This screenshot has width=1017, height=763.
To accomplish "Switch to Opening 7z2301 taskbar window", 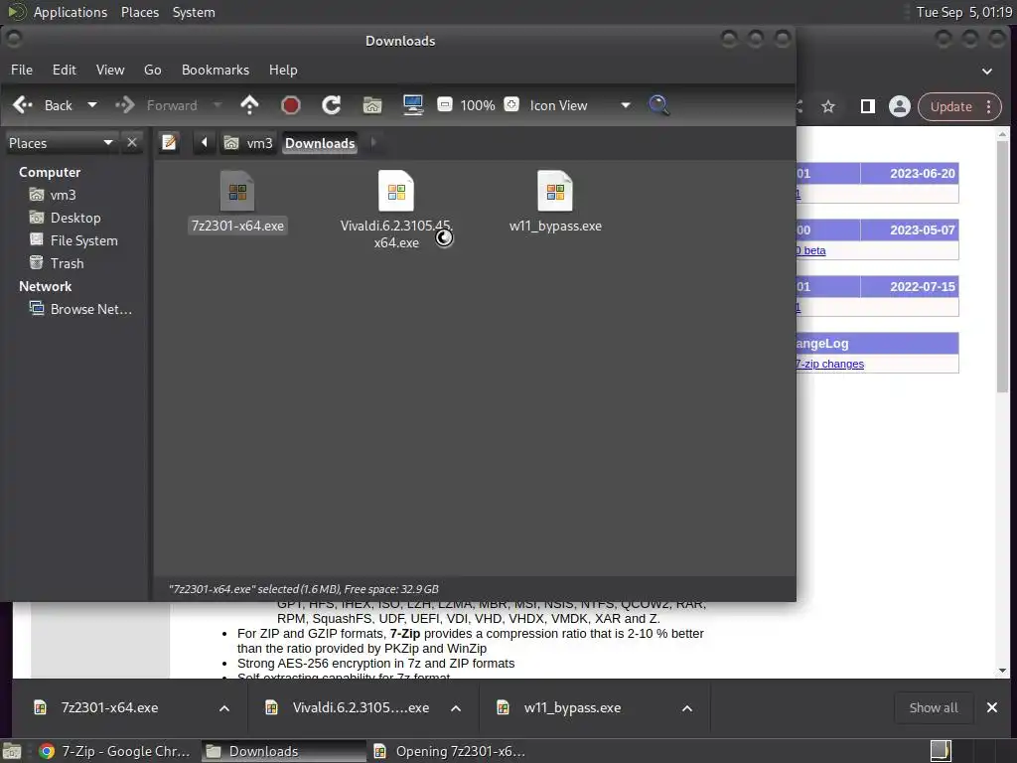I will (x=450, y=751).
